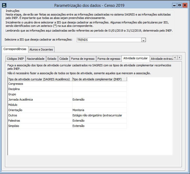Select the INEP cell for Congressos row
This screenshot has height=174, width=190.
(x=99, y=84)
